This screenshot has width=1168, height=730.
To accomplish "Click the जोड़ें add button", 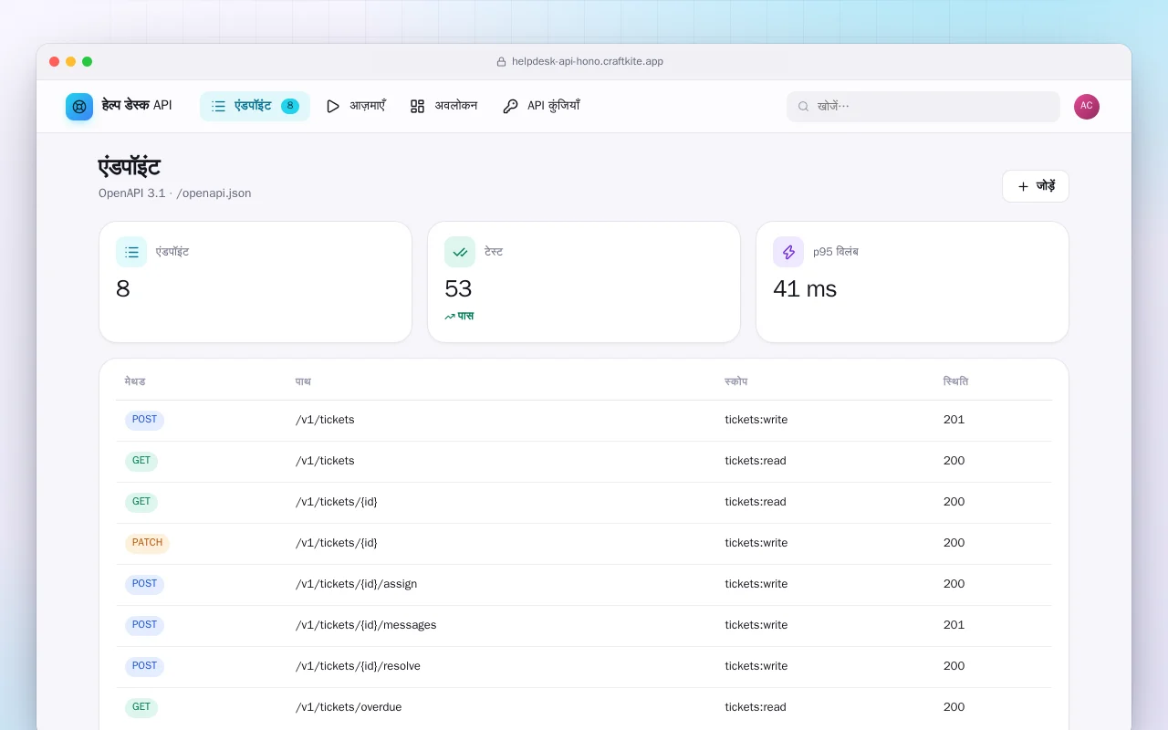I will click(x=1036, y=186).
